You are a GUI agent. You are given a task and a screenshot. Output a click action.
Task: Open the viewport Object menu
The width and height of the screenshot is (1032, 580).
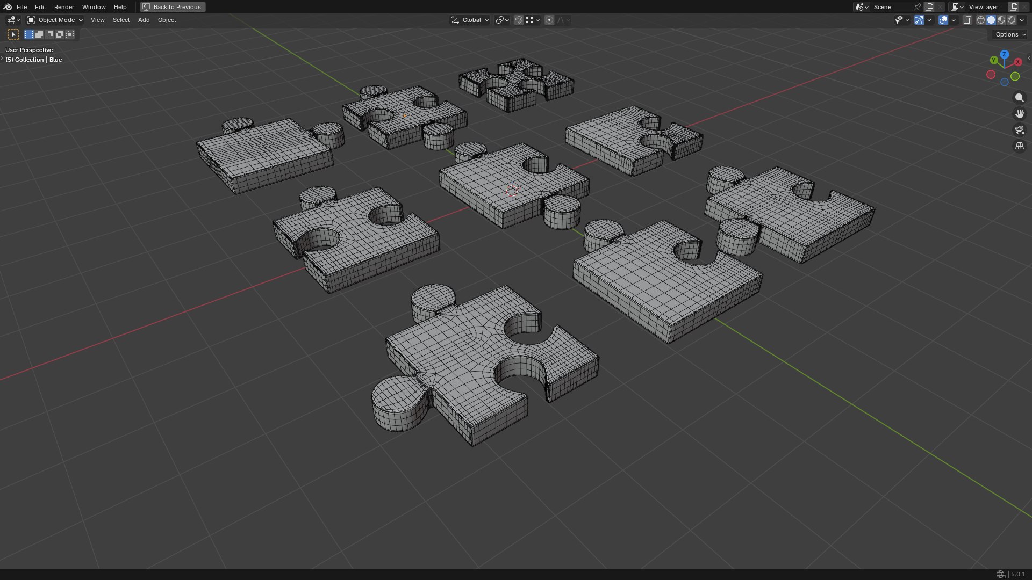167,20
